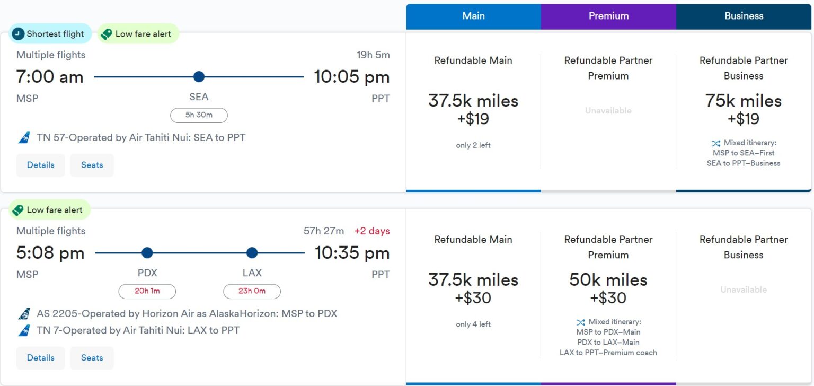Click mixed itinerary shuffle icon under 50k miles
This screenshot has height=386, width=814.
click(x=581, y=322)
